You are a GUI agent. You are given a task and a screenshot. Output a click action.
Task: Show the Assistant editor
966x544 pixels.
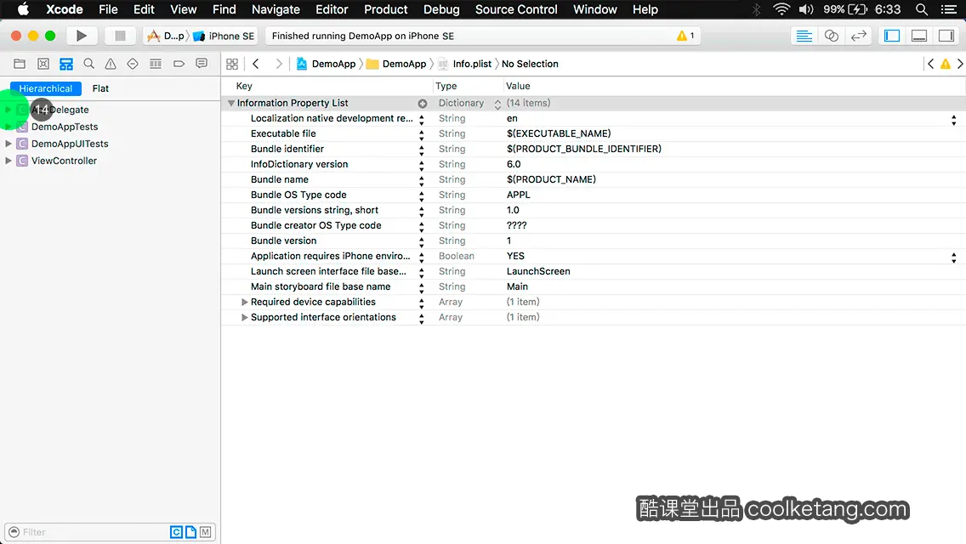(831, 36)
